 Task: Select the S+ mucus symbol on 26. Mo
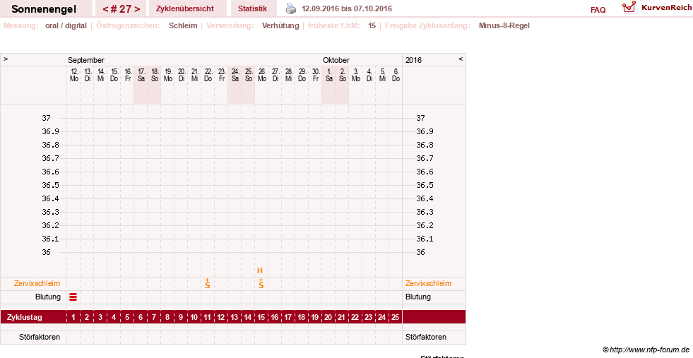pos(261,284)
